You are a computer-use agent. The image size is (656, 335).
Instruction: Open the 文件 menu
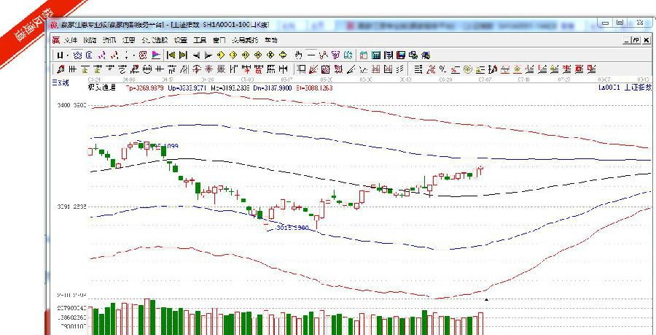pyautogui.click(x=71, y=40)
